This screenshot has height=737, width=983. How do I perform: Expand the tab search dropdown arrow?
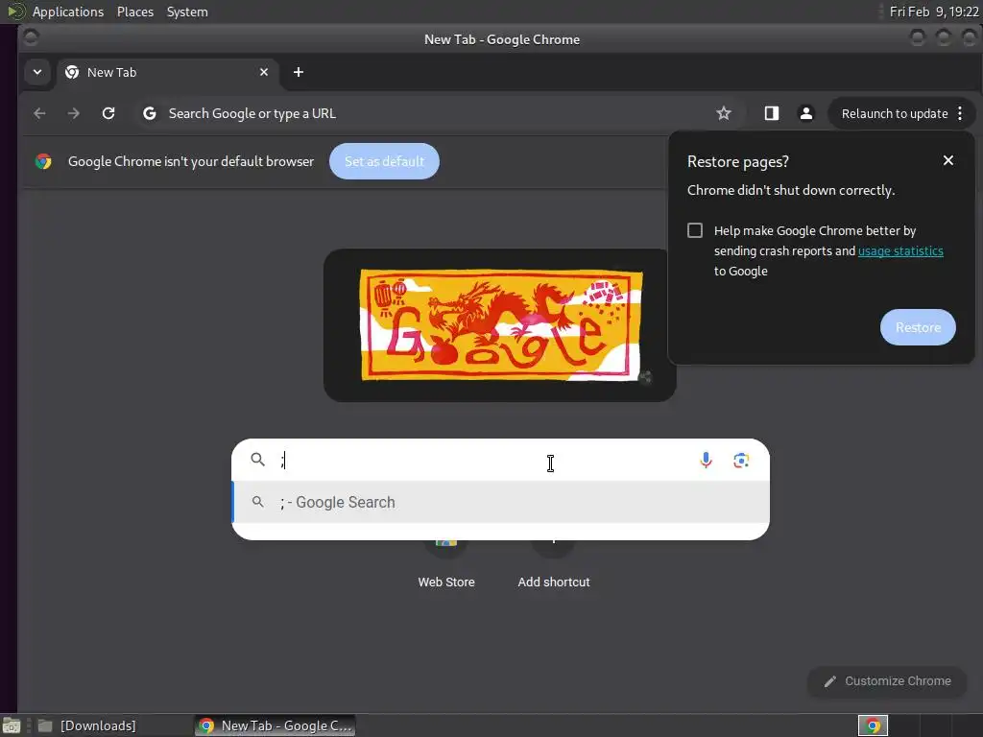point(37,72)
